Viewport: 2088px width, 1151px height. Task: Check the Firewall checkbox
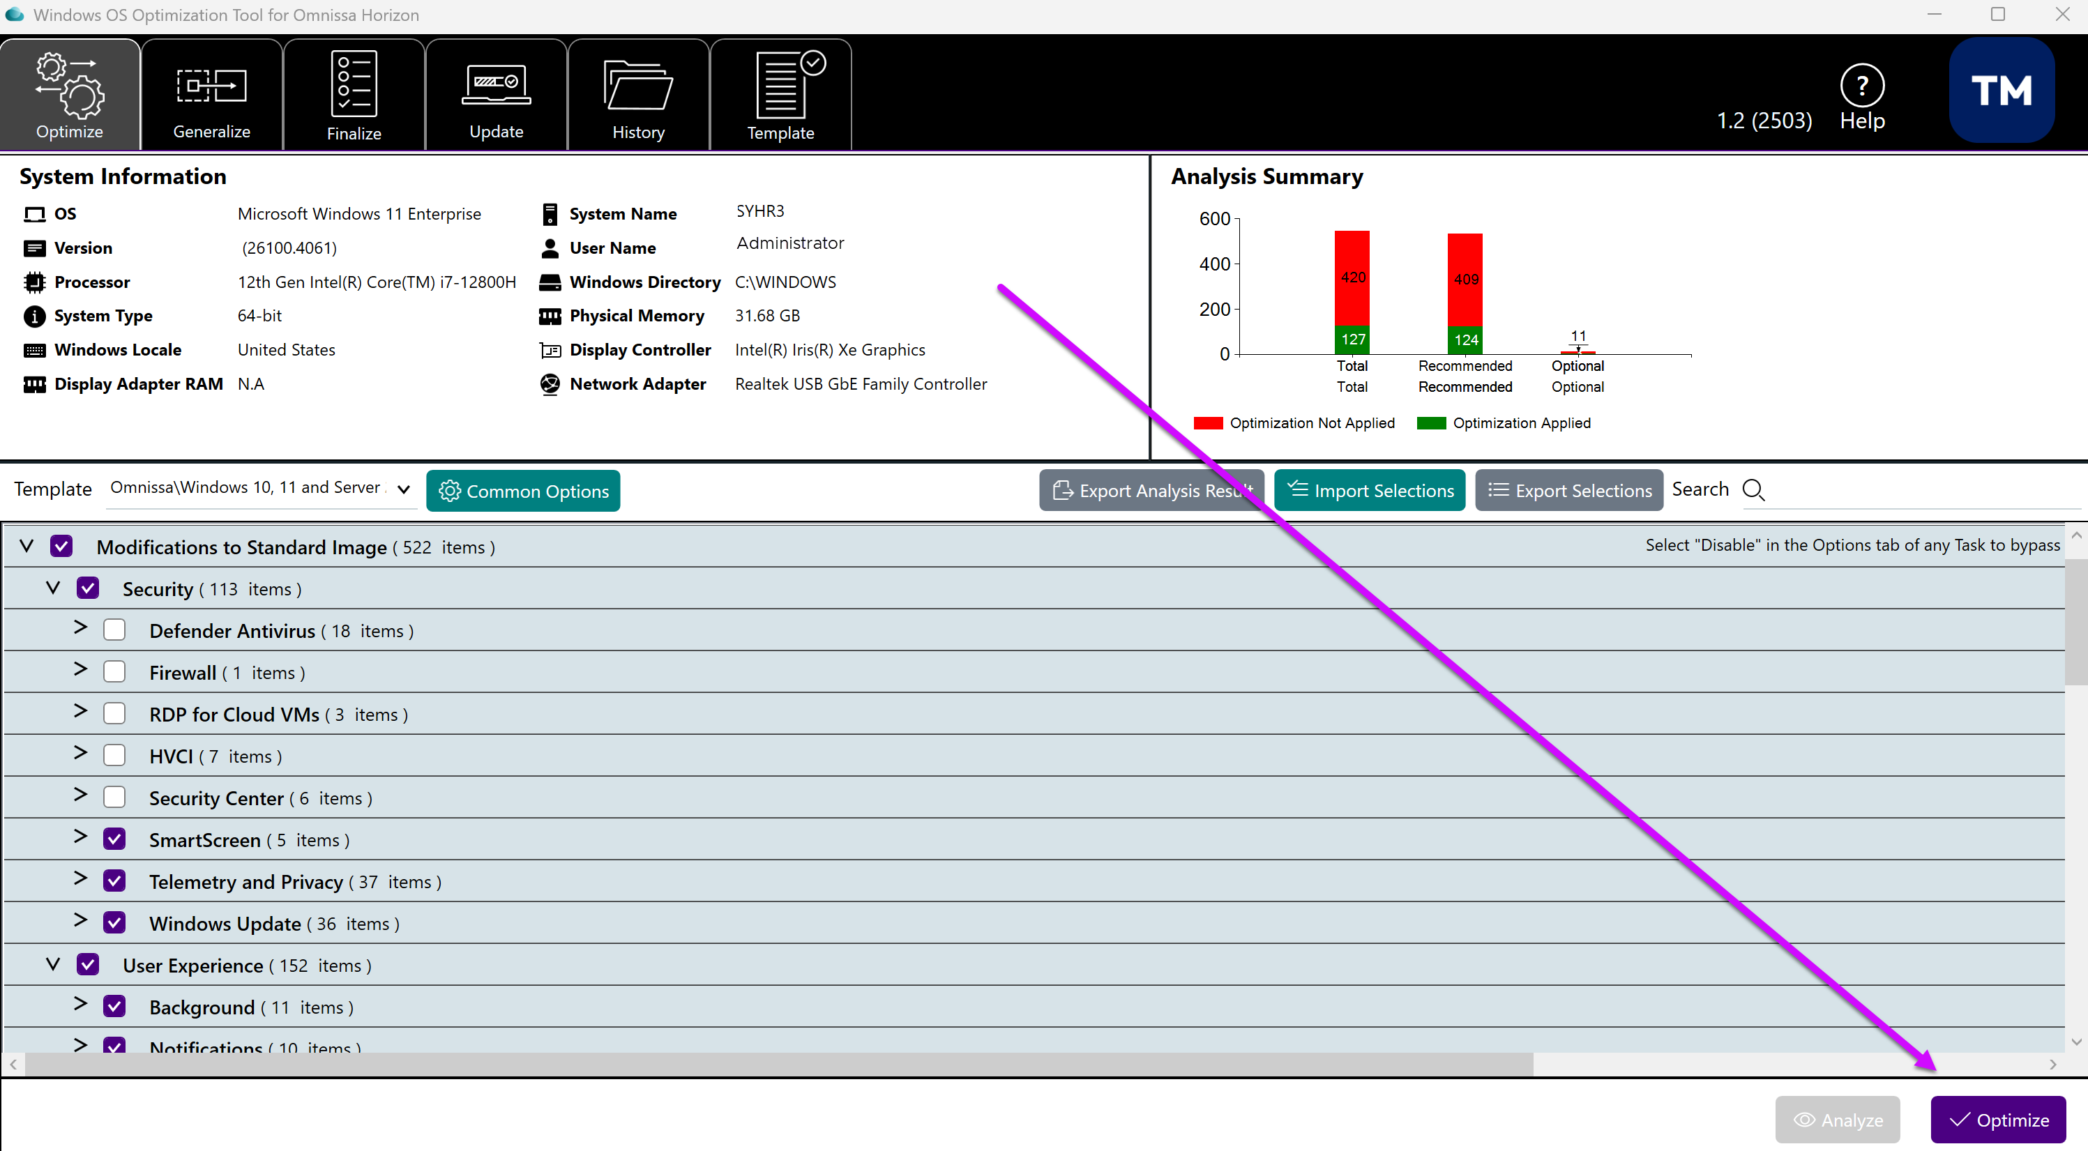click(x=114, y=672)
